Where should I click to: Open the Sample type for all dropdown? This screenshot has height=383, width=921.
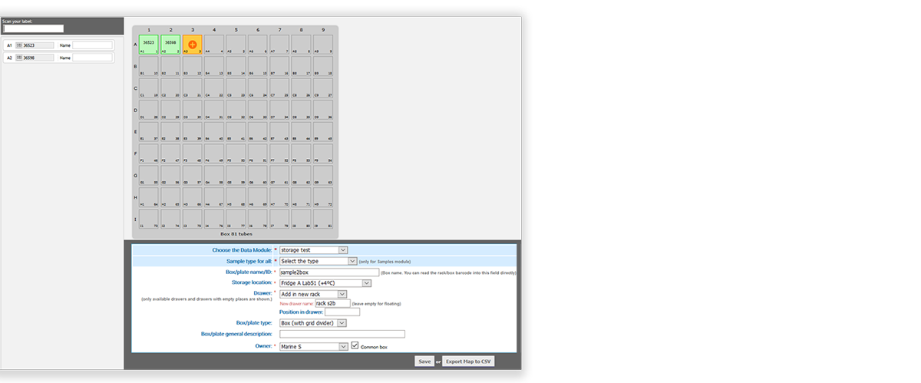pyautogui.click(x=319, y=261)
